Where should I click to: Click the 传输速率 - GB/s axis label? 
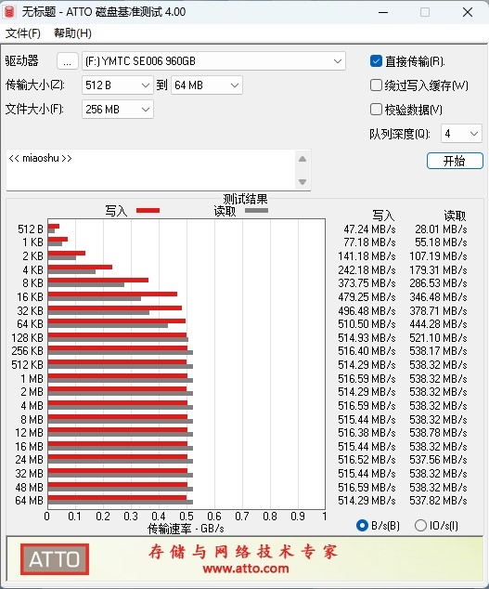[x=186, y=529]
